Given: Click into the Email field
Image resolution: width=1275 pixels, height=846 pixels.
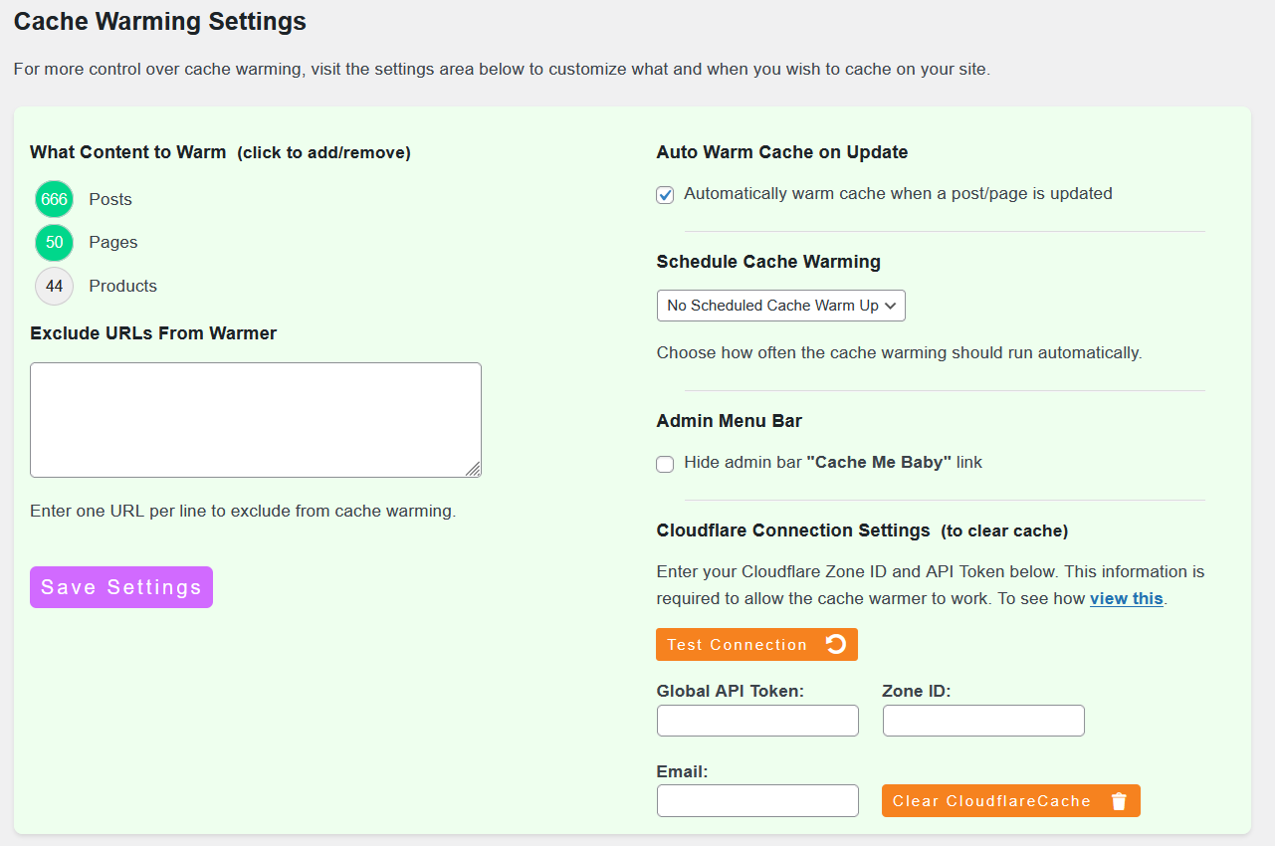Looking at the screenshot, I should (x=757, y=800).
